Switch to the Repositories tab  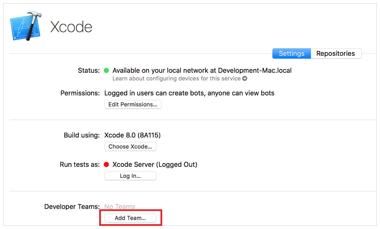pyautogui.click(x=336, y=53)
